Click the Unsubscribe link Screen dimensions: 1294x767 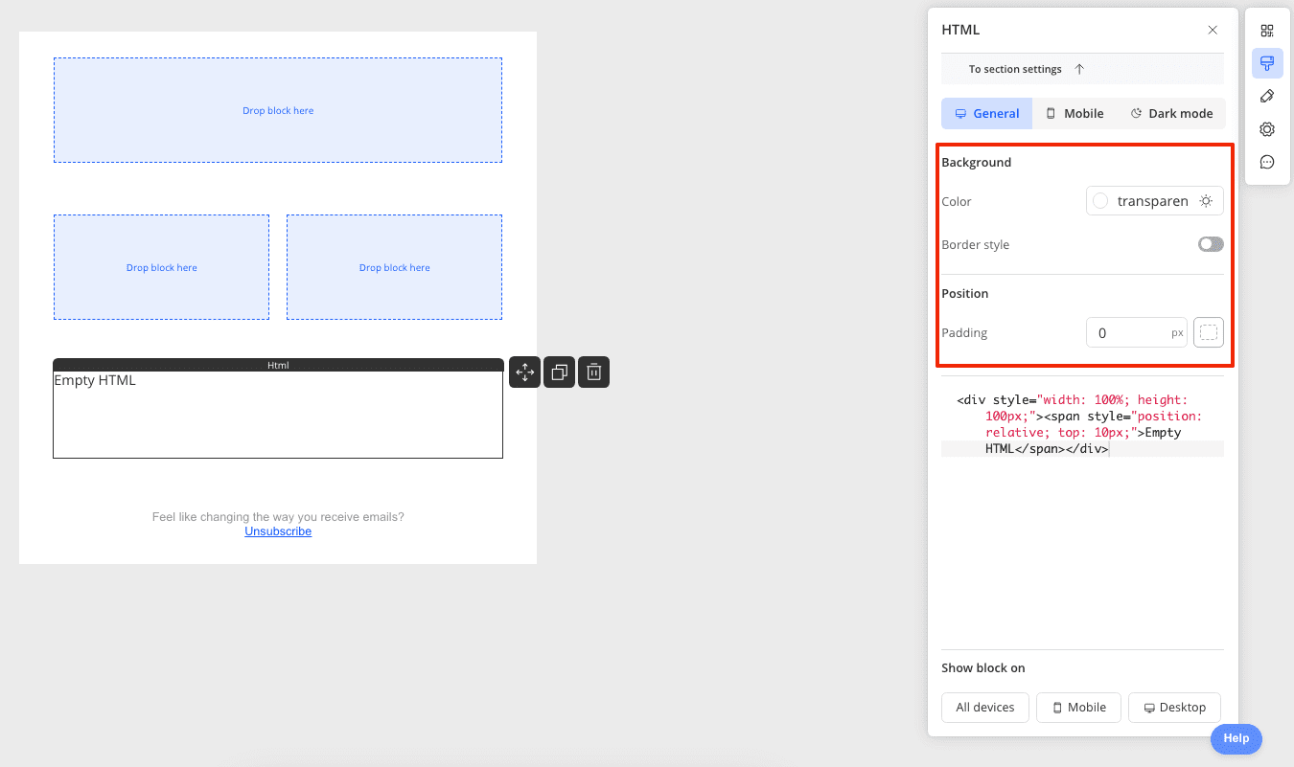click(x=278, y=531)
